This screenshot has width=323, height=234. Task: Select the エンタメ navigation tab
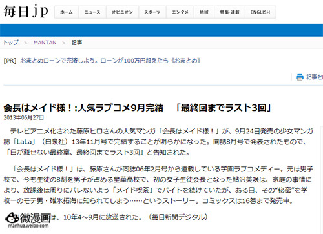coord(180,12)
